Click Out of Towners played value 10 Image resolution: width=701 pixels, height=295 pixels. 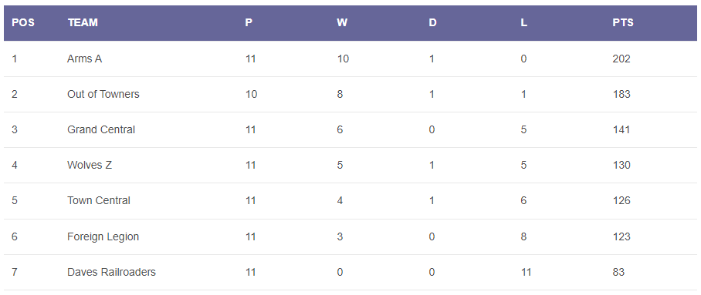(251, 94)
